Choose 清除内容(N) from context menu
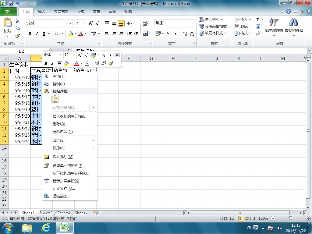The height and width of the screenshot is (234, 312). coord(70,132)
